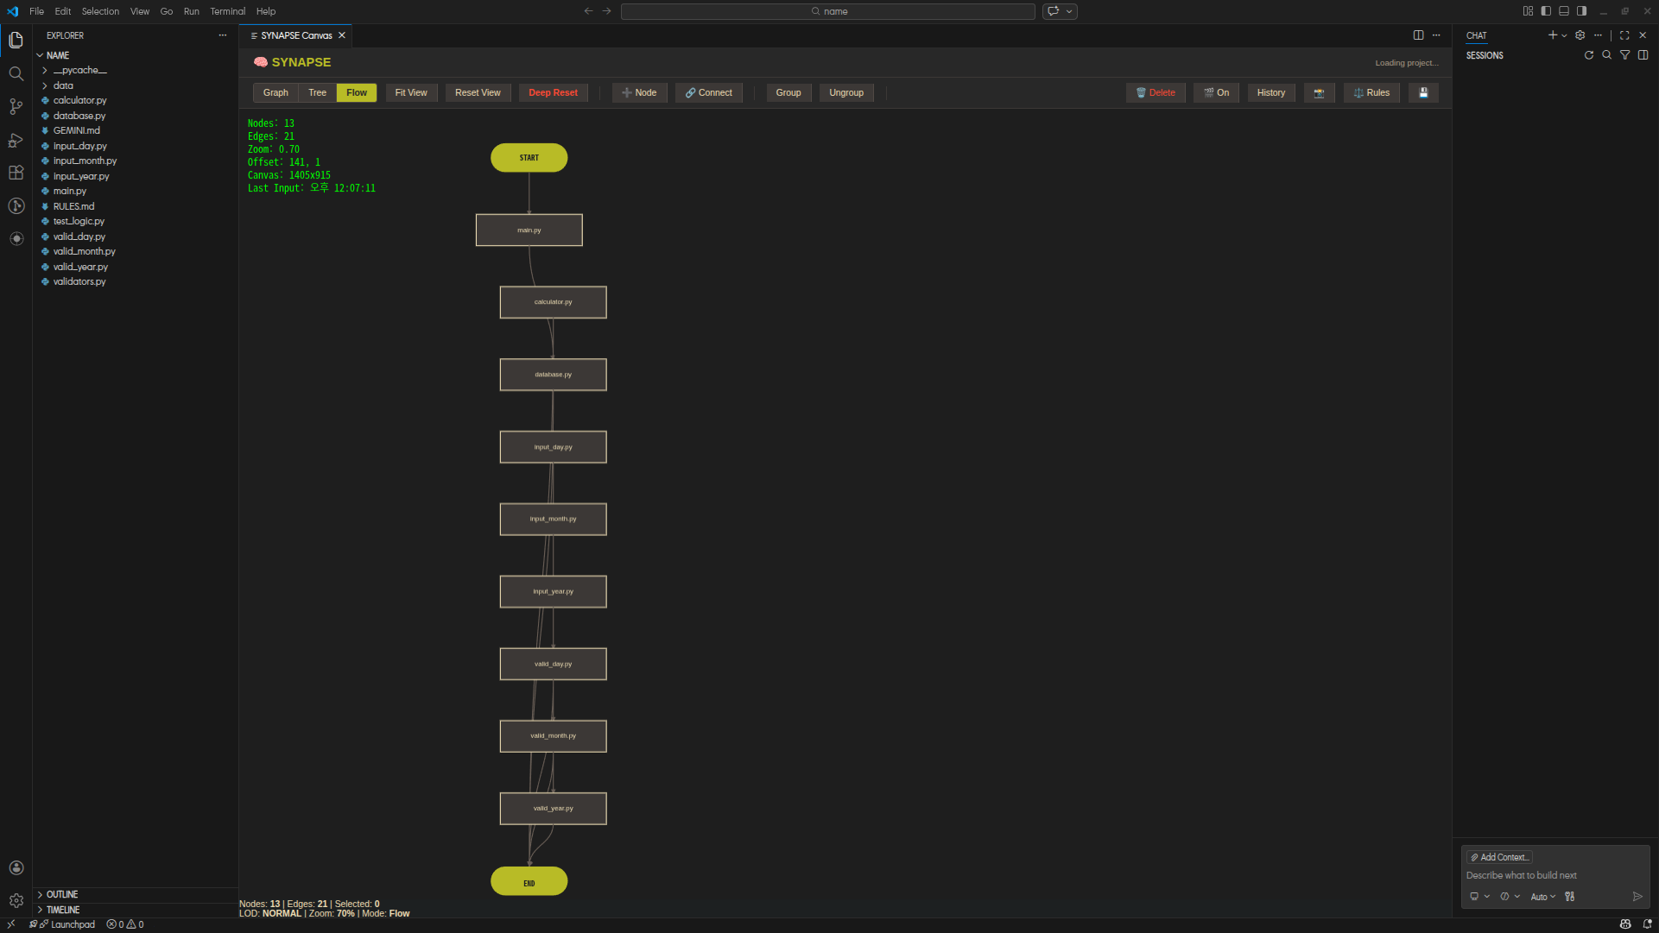Switch to Tree view mode
1659x933 pixels.
pyautogui.click(x=317, y=93)
